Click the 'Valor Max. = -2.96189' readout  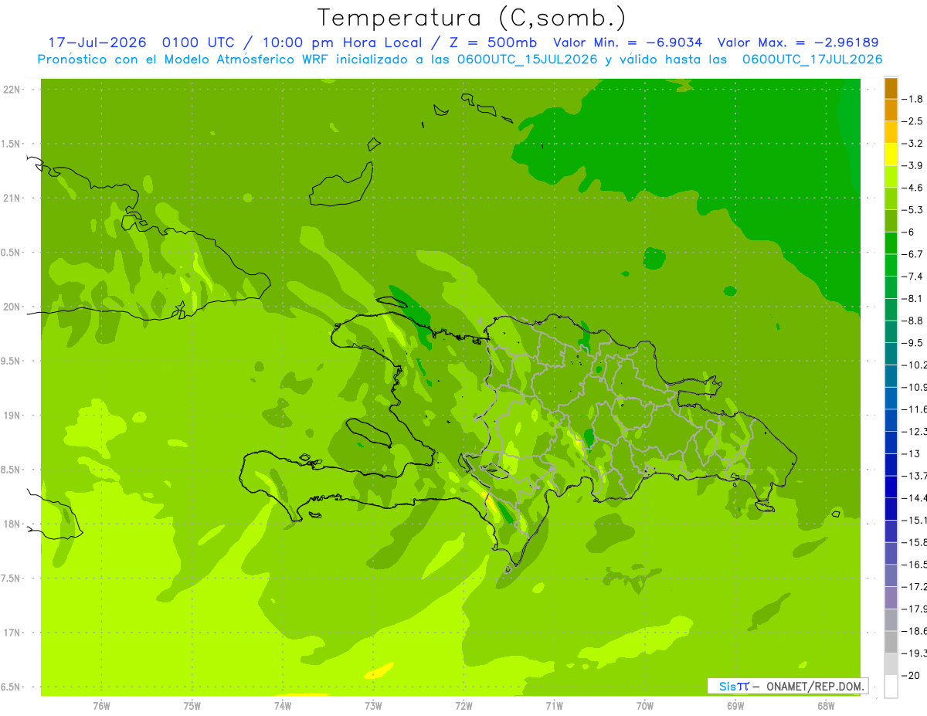(797, 42)
